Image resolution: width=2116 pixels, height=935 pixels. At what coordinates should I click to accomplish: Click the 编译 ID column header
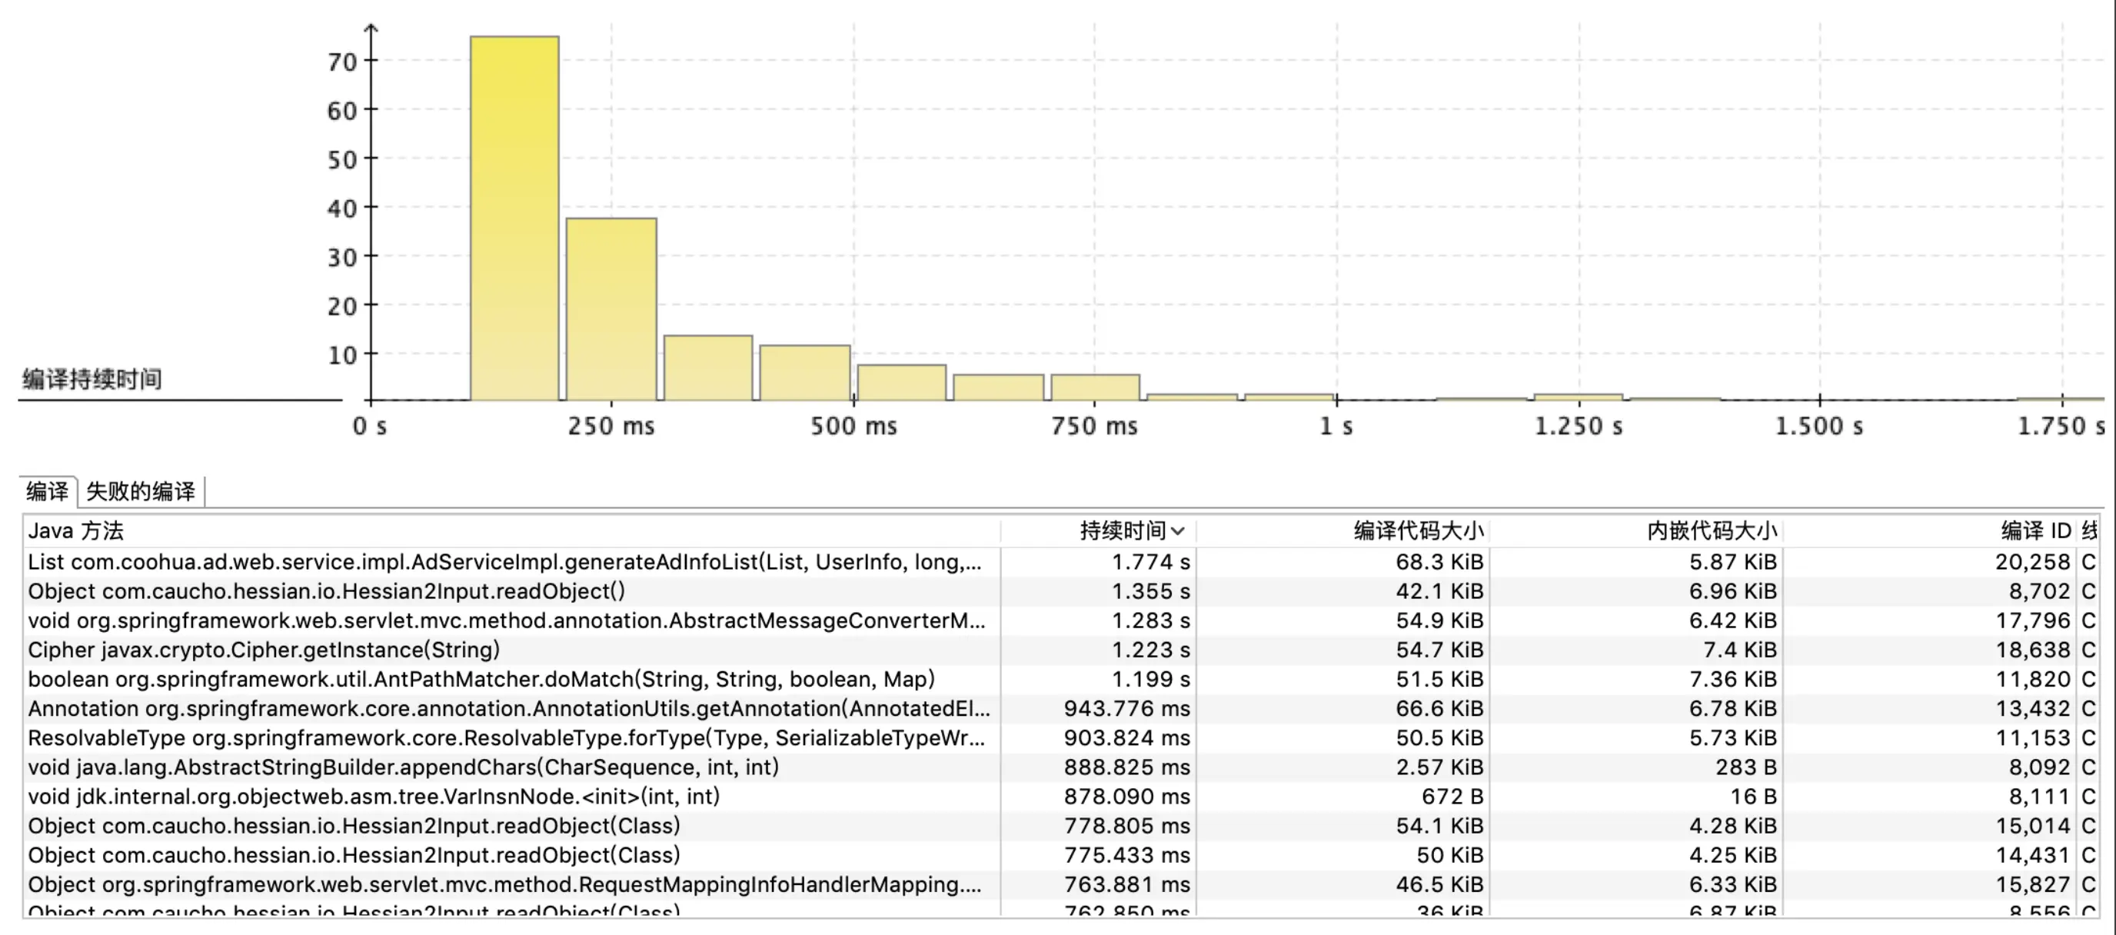pos(2034,531)
